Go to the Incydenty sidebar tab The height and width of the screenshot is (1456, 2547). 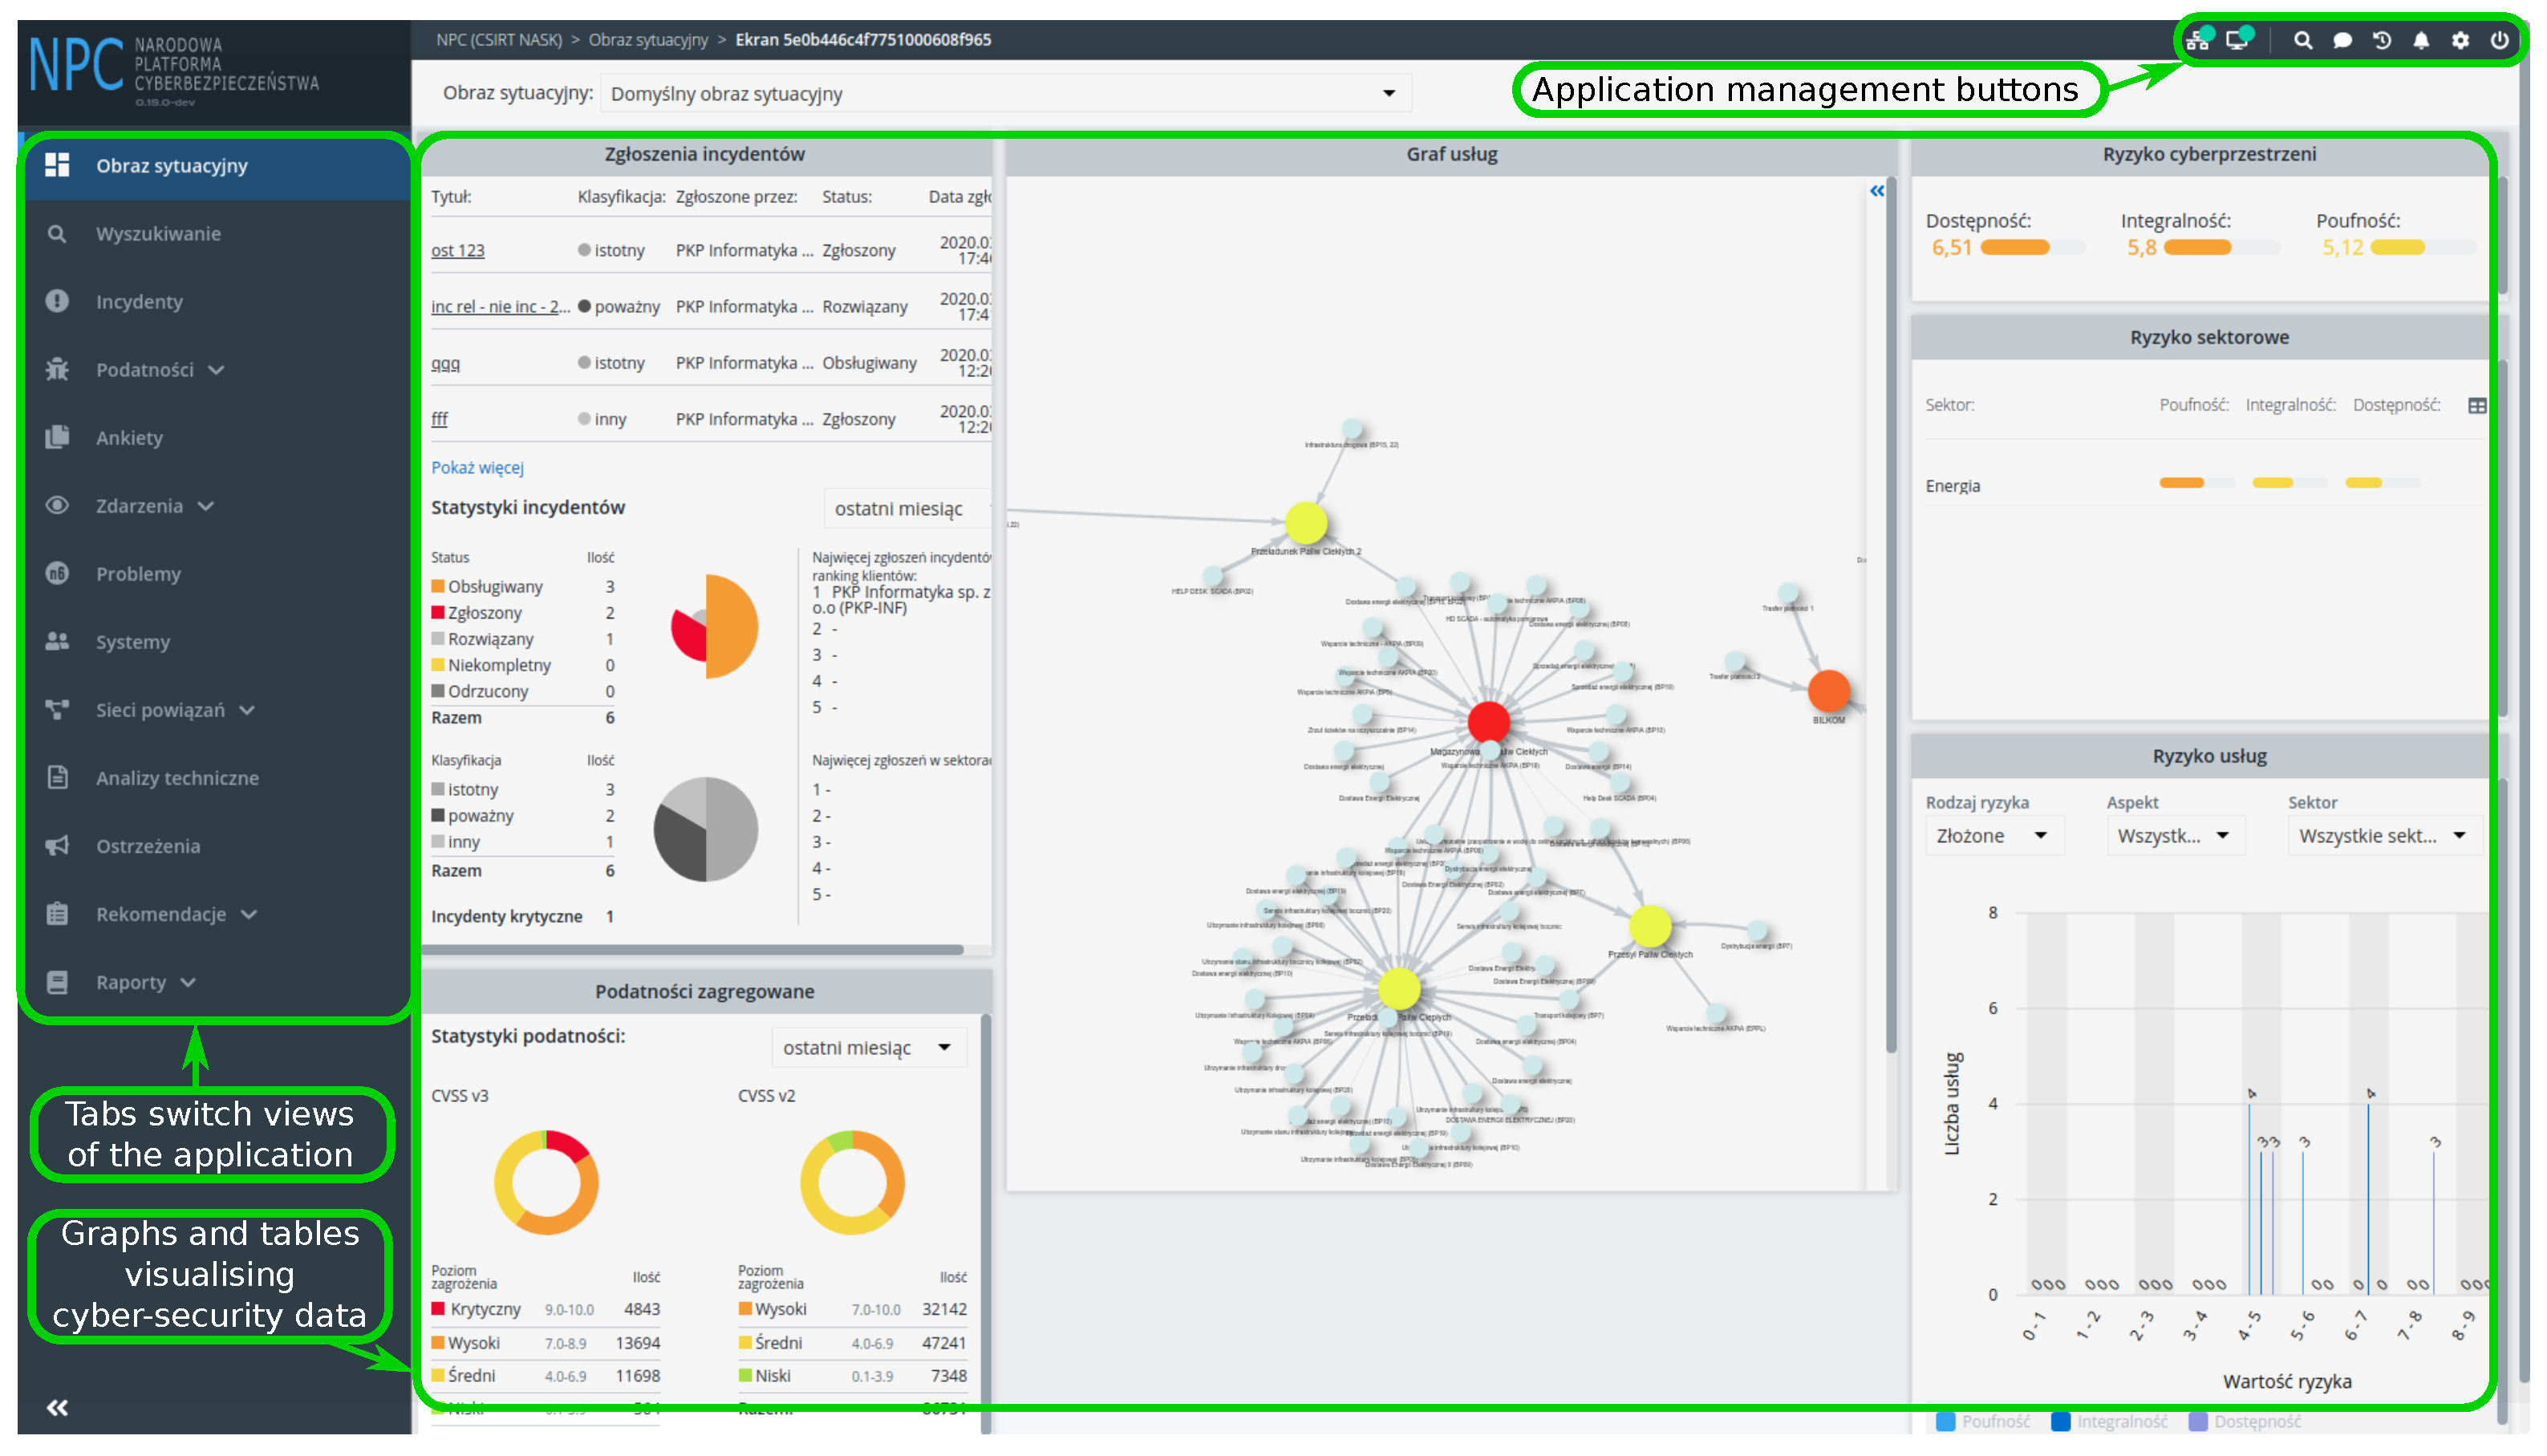point(139,302)
